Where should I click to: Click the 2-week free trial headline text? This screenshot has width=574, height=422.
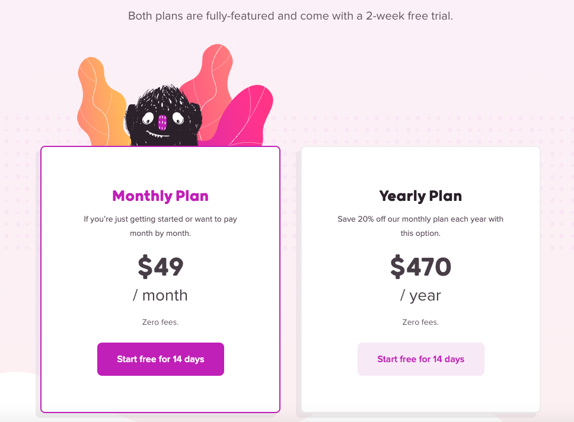(x=291, y=16)
